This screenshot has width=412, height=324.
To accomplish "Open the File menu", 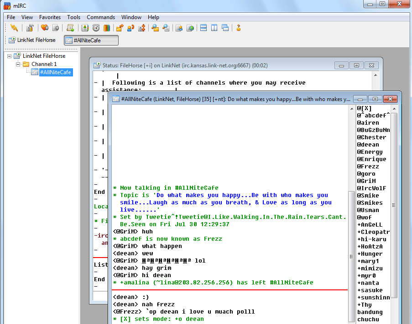I will click(x=11, y=17).
